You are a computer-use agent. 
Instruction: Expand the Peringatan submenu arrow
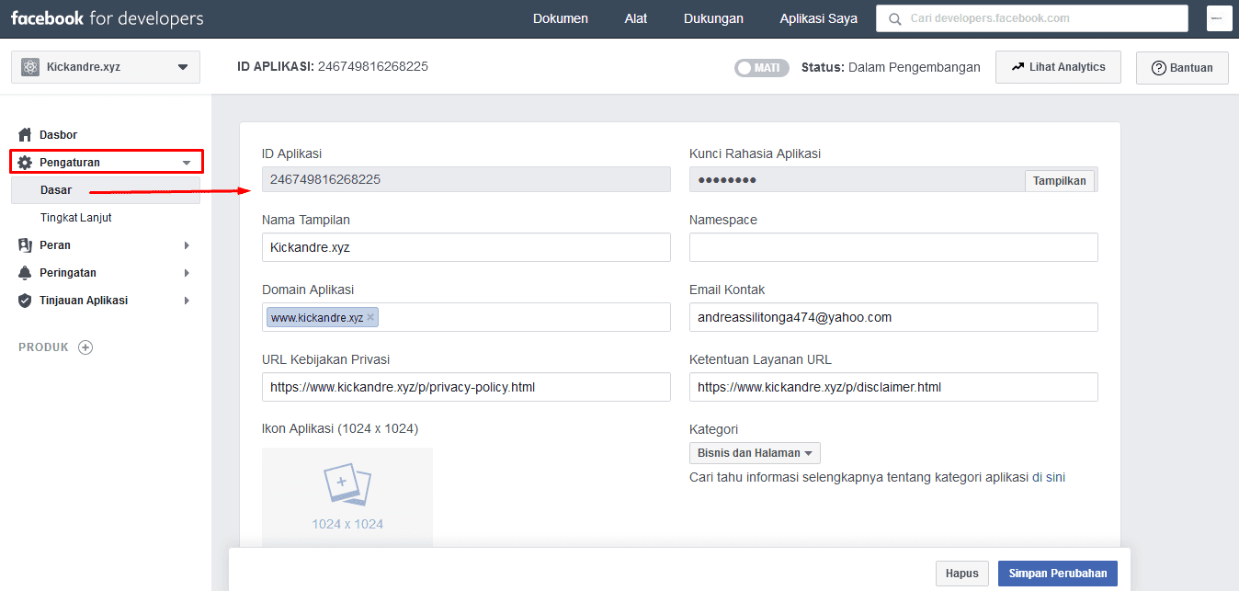click(x=187, y=273)
